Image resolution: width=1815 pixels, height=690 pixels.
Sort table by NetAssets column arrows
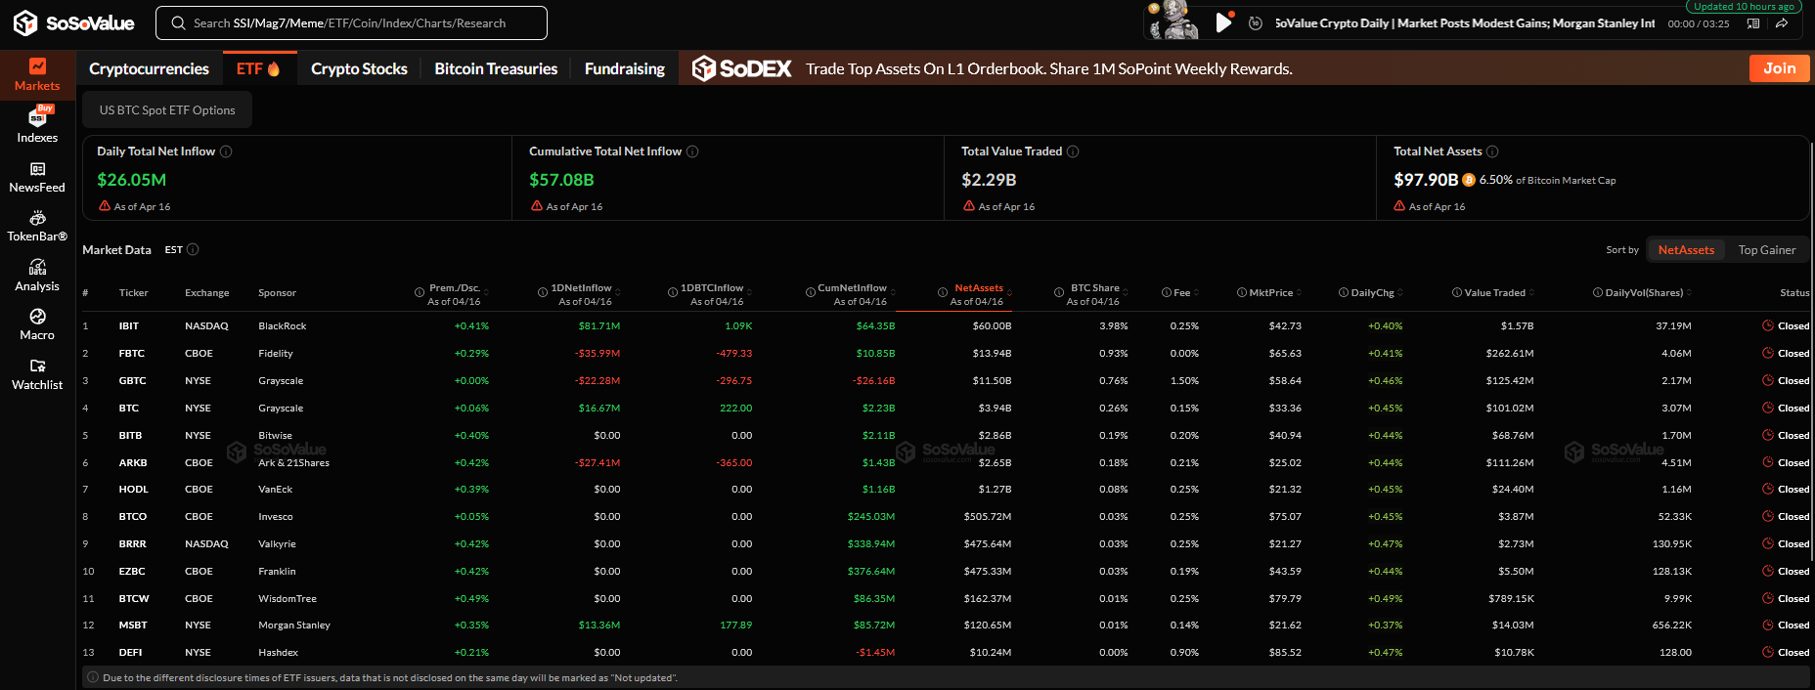pyautogui.click(x=1009, y=292)
